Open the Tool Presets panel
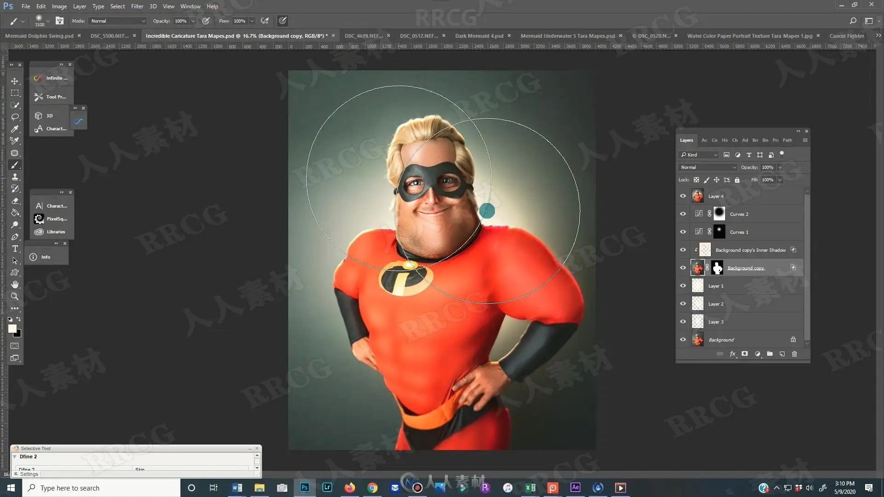The width and height of the screenshot is (884, 497). [x=51, y=97]
